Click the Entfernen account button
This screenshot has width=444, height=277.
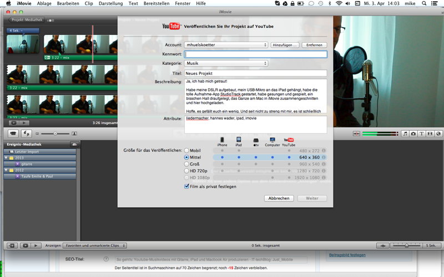coord(314,45)
